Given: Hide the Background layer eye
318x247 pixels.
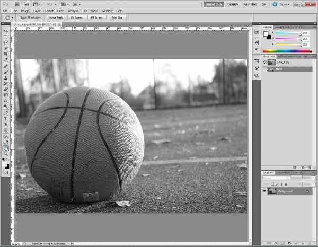Looking at the screenshot, I should click(264, 191).
